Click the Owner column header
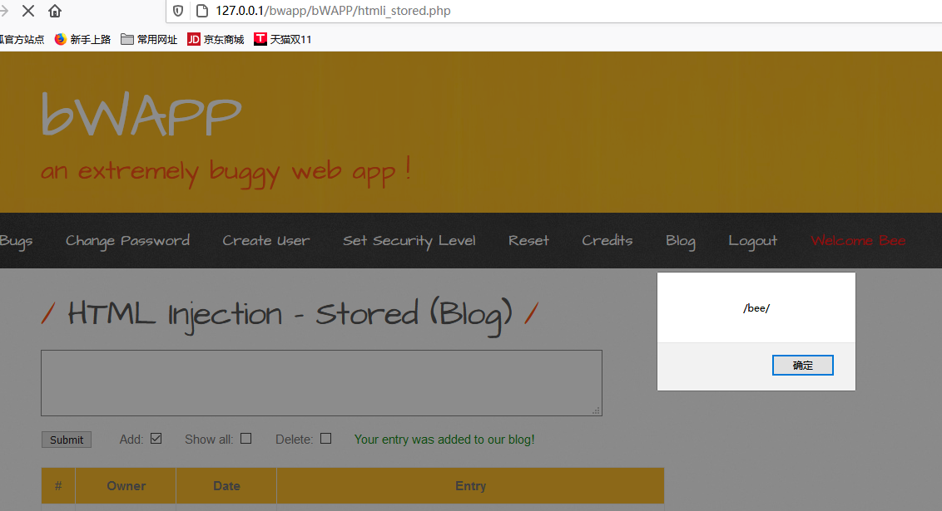Viewport: 942px width, 511px height. point(126,486)
